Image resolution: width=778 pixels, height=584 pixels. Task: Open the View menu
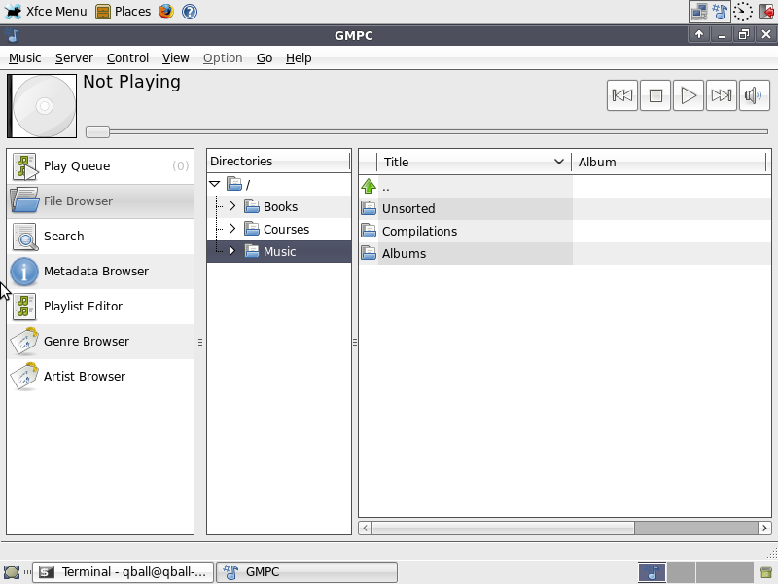click(x=175, y=58)
